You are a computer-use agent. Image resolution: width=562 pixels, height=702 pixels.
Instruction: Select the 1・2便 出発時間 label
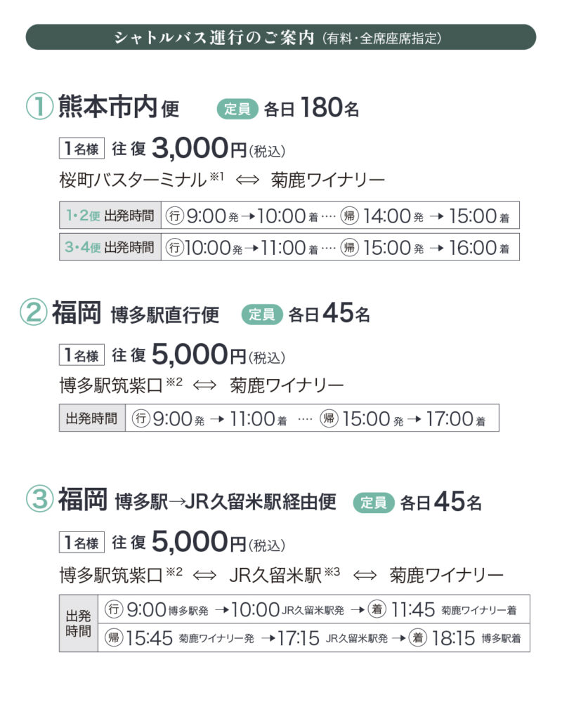[x=110, y=216]
